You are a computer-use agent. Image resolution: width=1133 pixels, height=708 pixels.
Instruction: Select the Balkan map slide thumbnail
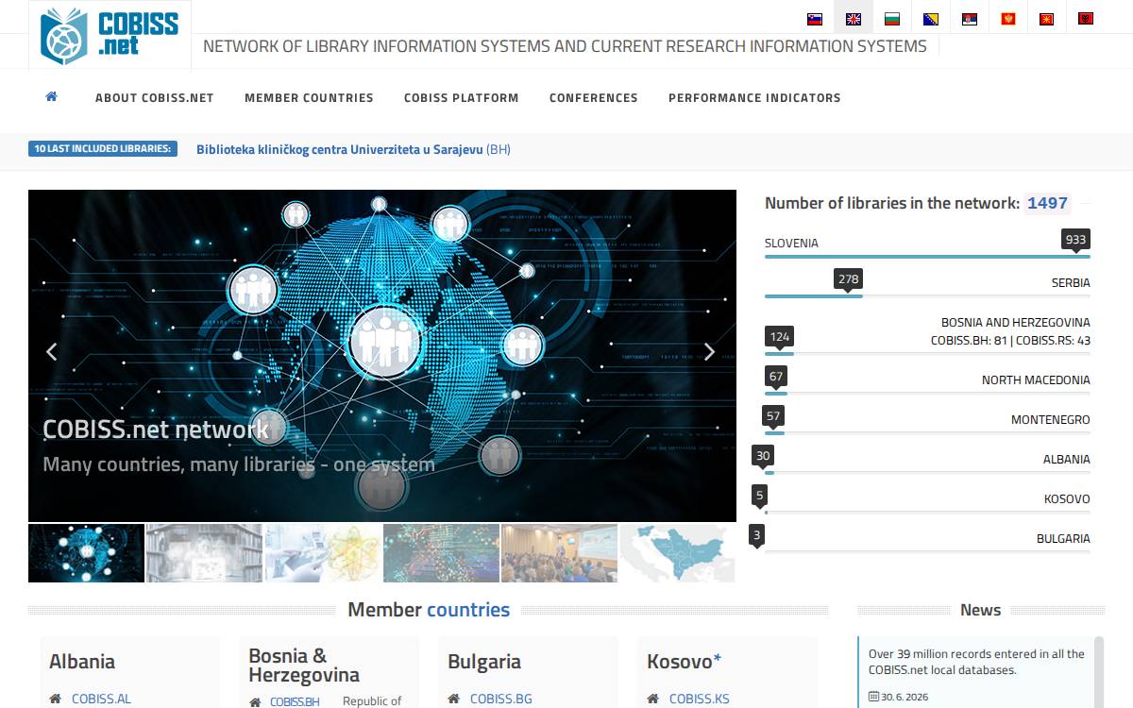point(677,553)
